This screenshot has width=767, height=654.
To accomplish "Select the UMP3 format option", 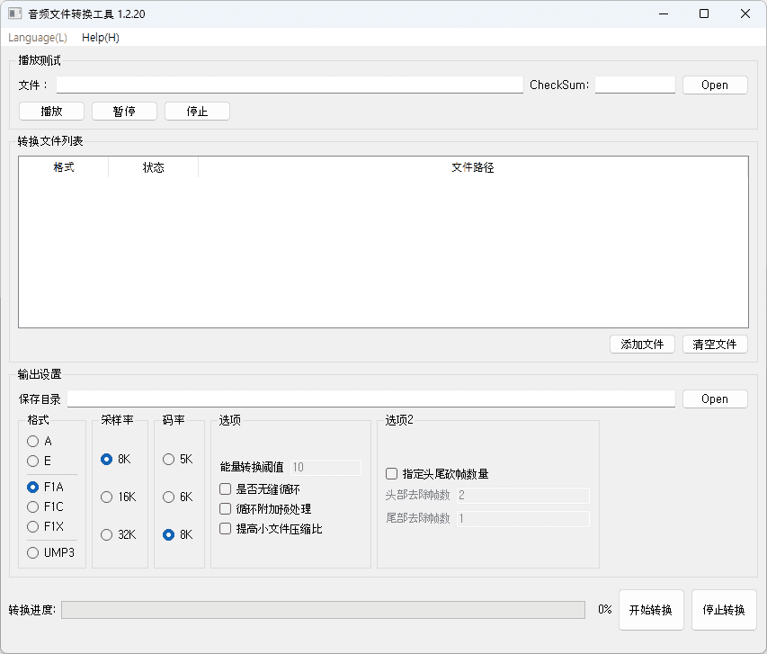I will point(33,552).
